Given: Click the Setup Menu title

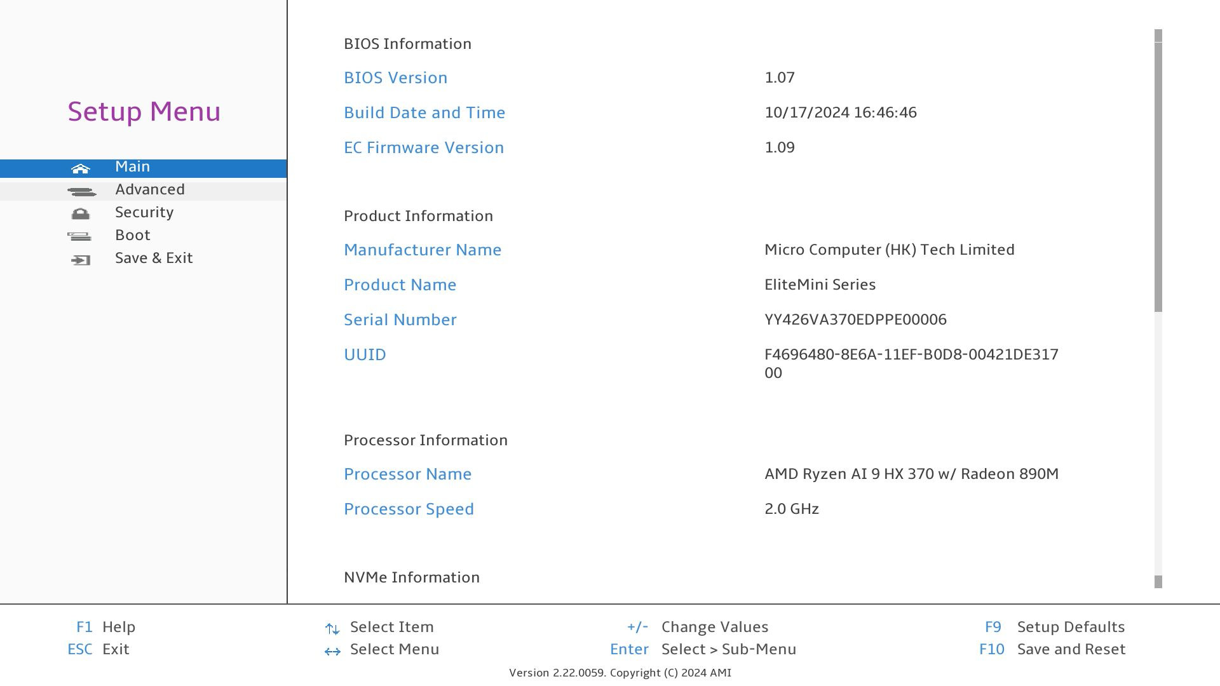Looking at the screenshot, I should pos(144,112).
